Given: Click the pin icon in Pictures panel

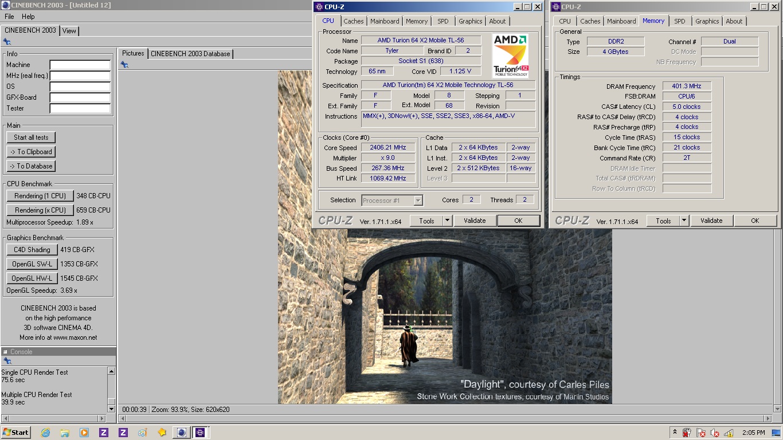Looking at the screenshot, I should tap(124, 65).
